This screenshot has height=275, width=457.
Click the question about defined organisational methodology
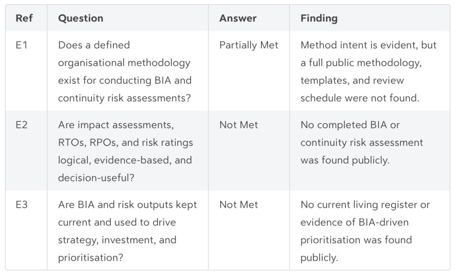coord(125,71)
